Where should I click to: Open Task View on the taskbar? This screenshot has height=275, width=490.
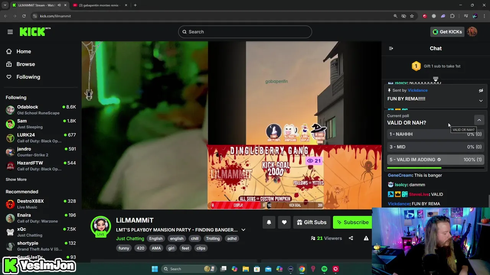(224, 269)
